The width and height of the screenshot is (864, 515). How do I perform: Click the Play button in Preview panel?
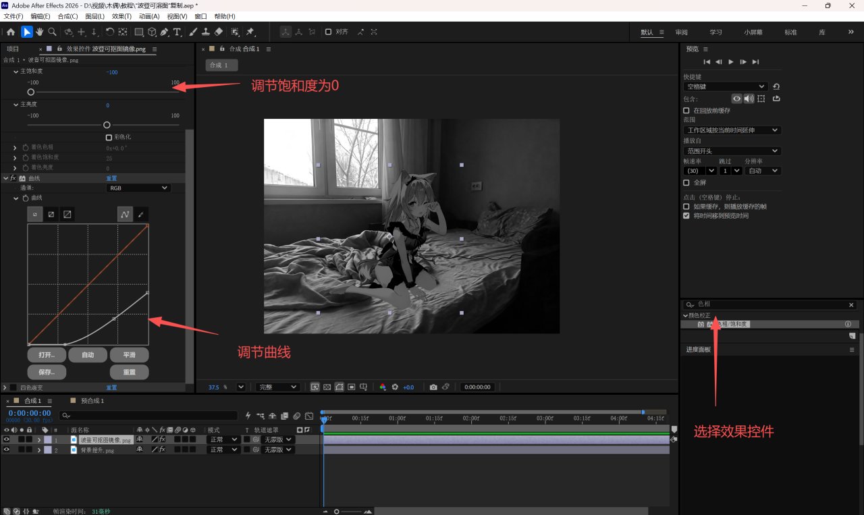(x=731, y=62)
